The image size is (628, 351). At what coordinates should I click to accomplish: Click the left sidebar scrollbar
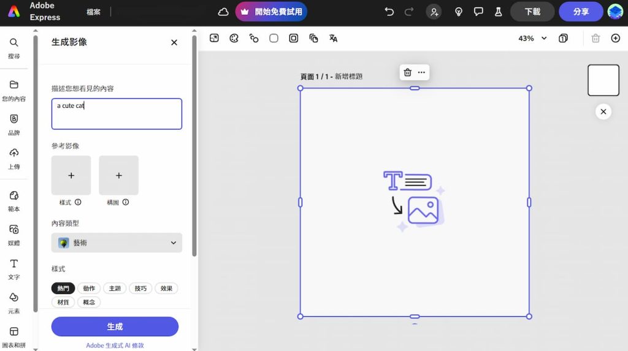[x=35, y=174]
